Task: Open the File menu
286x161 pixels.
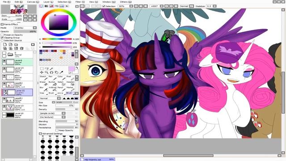Action: (x=6, y=2)
